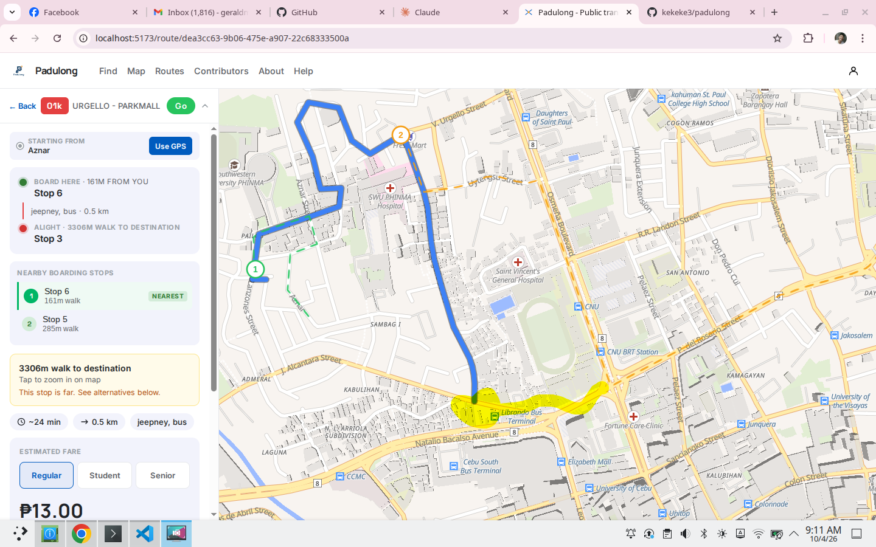Click the taskbar clock showing 9:11 AM
876x547 pixels.
coord(823,534)
